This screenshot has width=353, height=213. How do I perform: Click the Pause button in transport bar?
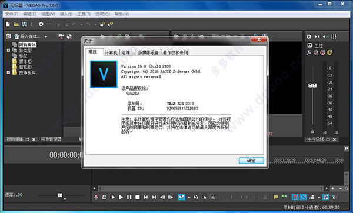[x=129, y=197]
